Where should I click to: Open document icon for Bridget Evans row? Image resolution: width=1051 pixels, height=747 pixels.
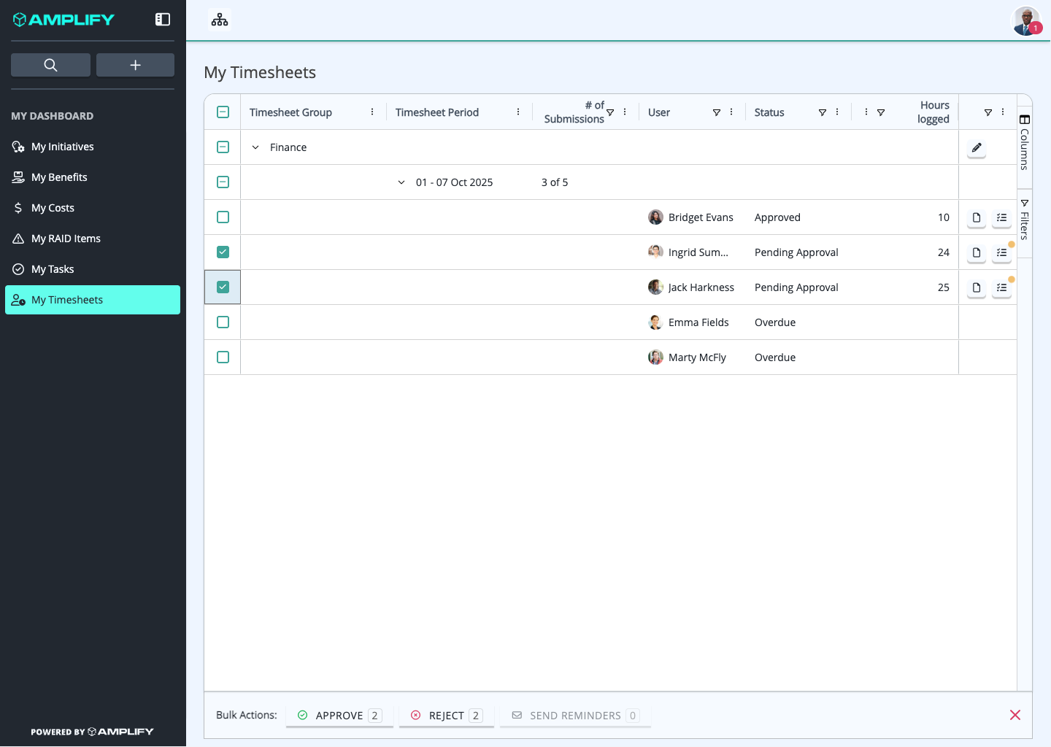(977, 217)
